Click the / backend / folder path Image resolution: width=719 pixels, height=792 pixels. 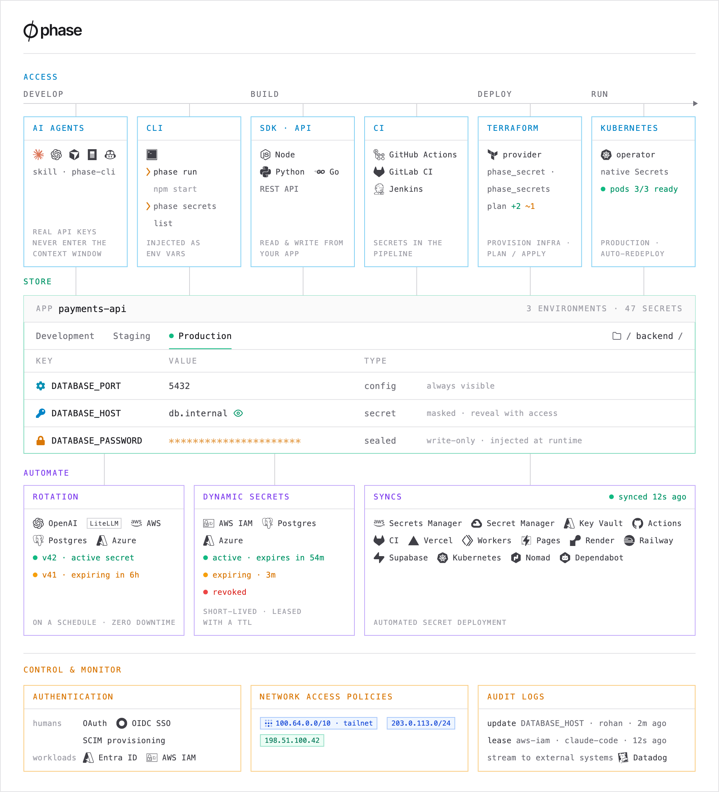tap(654, 336)
